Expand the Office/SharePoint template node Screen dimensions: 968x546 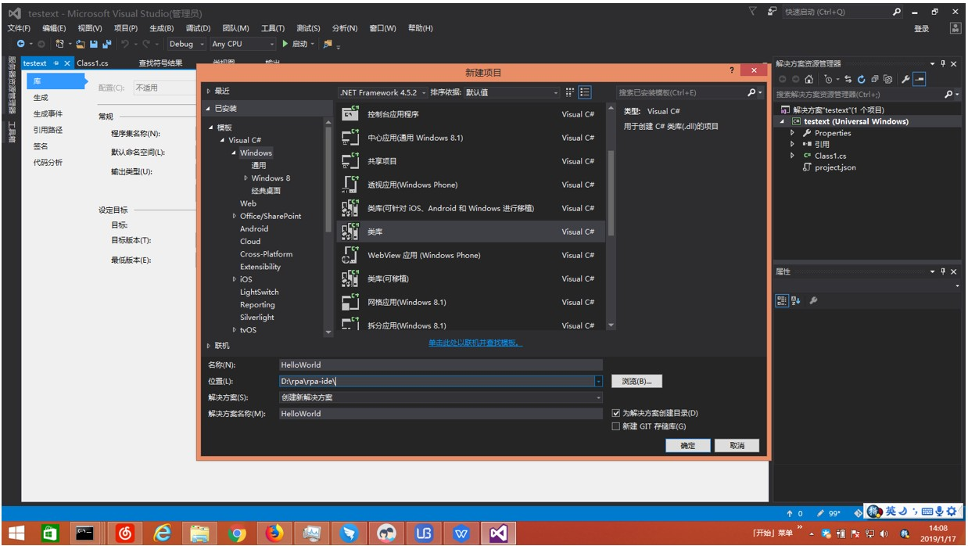[234, 216]
